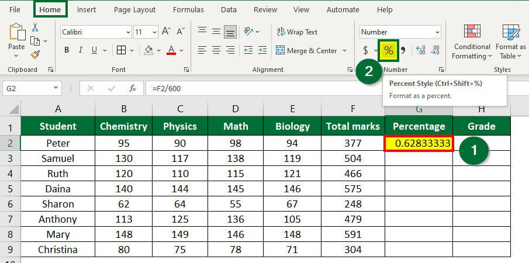
Task: Select row 5 header
Action: point(10,189)
